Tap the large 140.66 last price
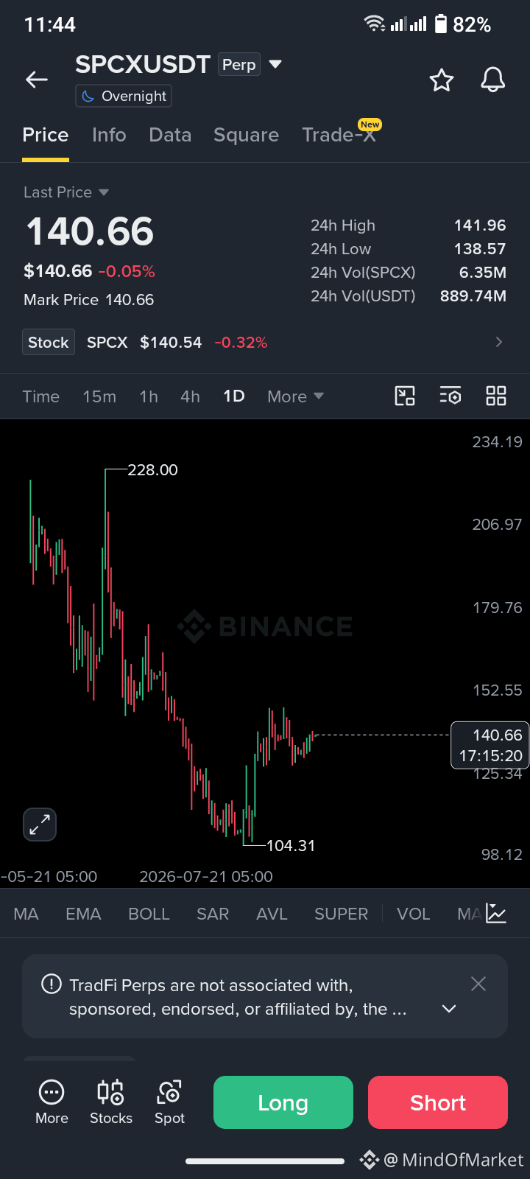Viewport: 530px width, 1179px height. pyautogui.click(x=90, y=231)
